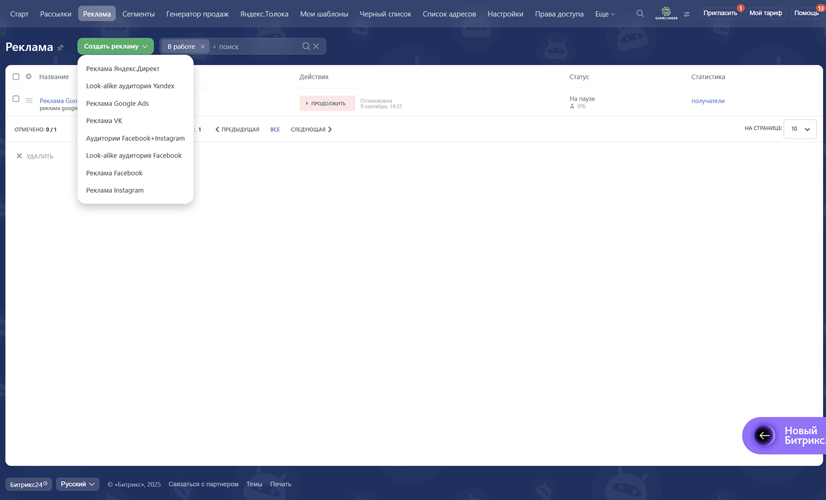This screenshot has height=500, width=826.
Task: Open the Русский language selector
Action: [78, 484]
